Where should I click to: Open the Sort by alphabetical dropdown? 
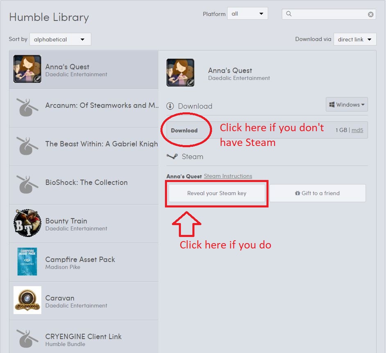coord(60,39)
